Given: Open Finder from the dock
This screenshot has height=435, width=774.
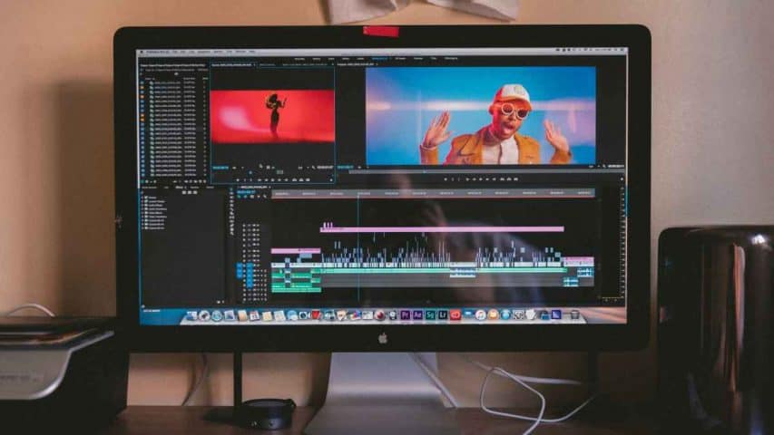Looking at the screenshot, I should coord(192,315).
